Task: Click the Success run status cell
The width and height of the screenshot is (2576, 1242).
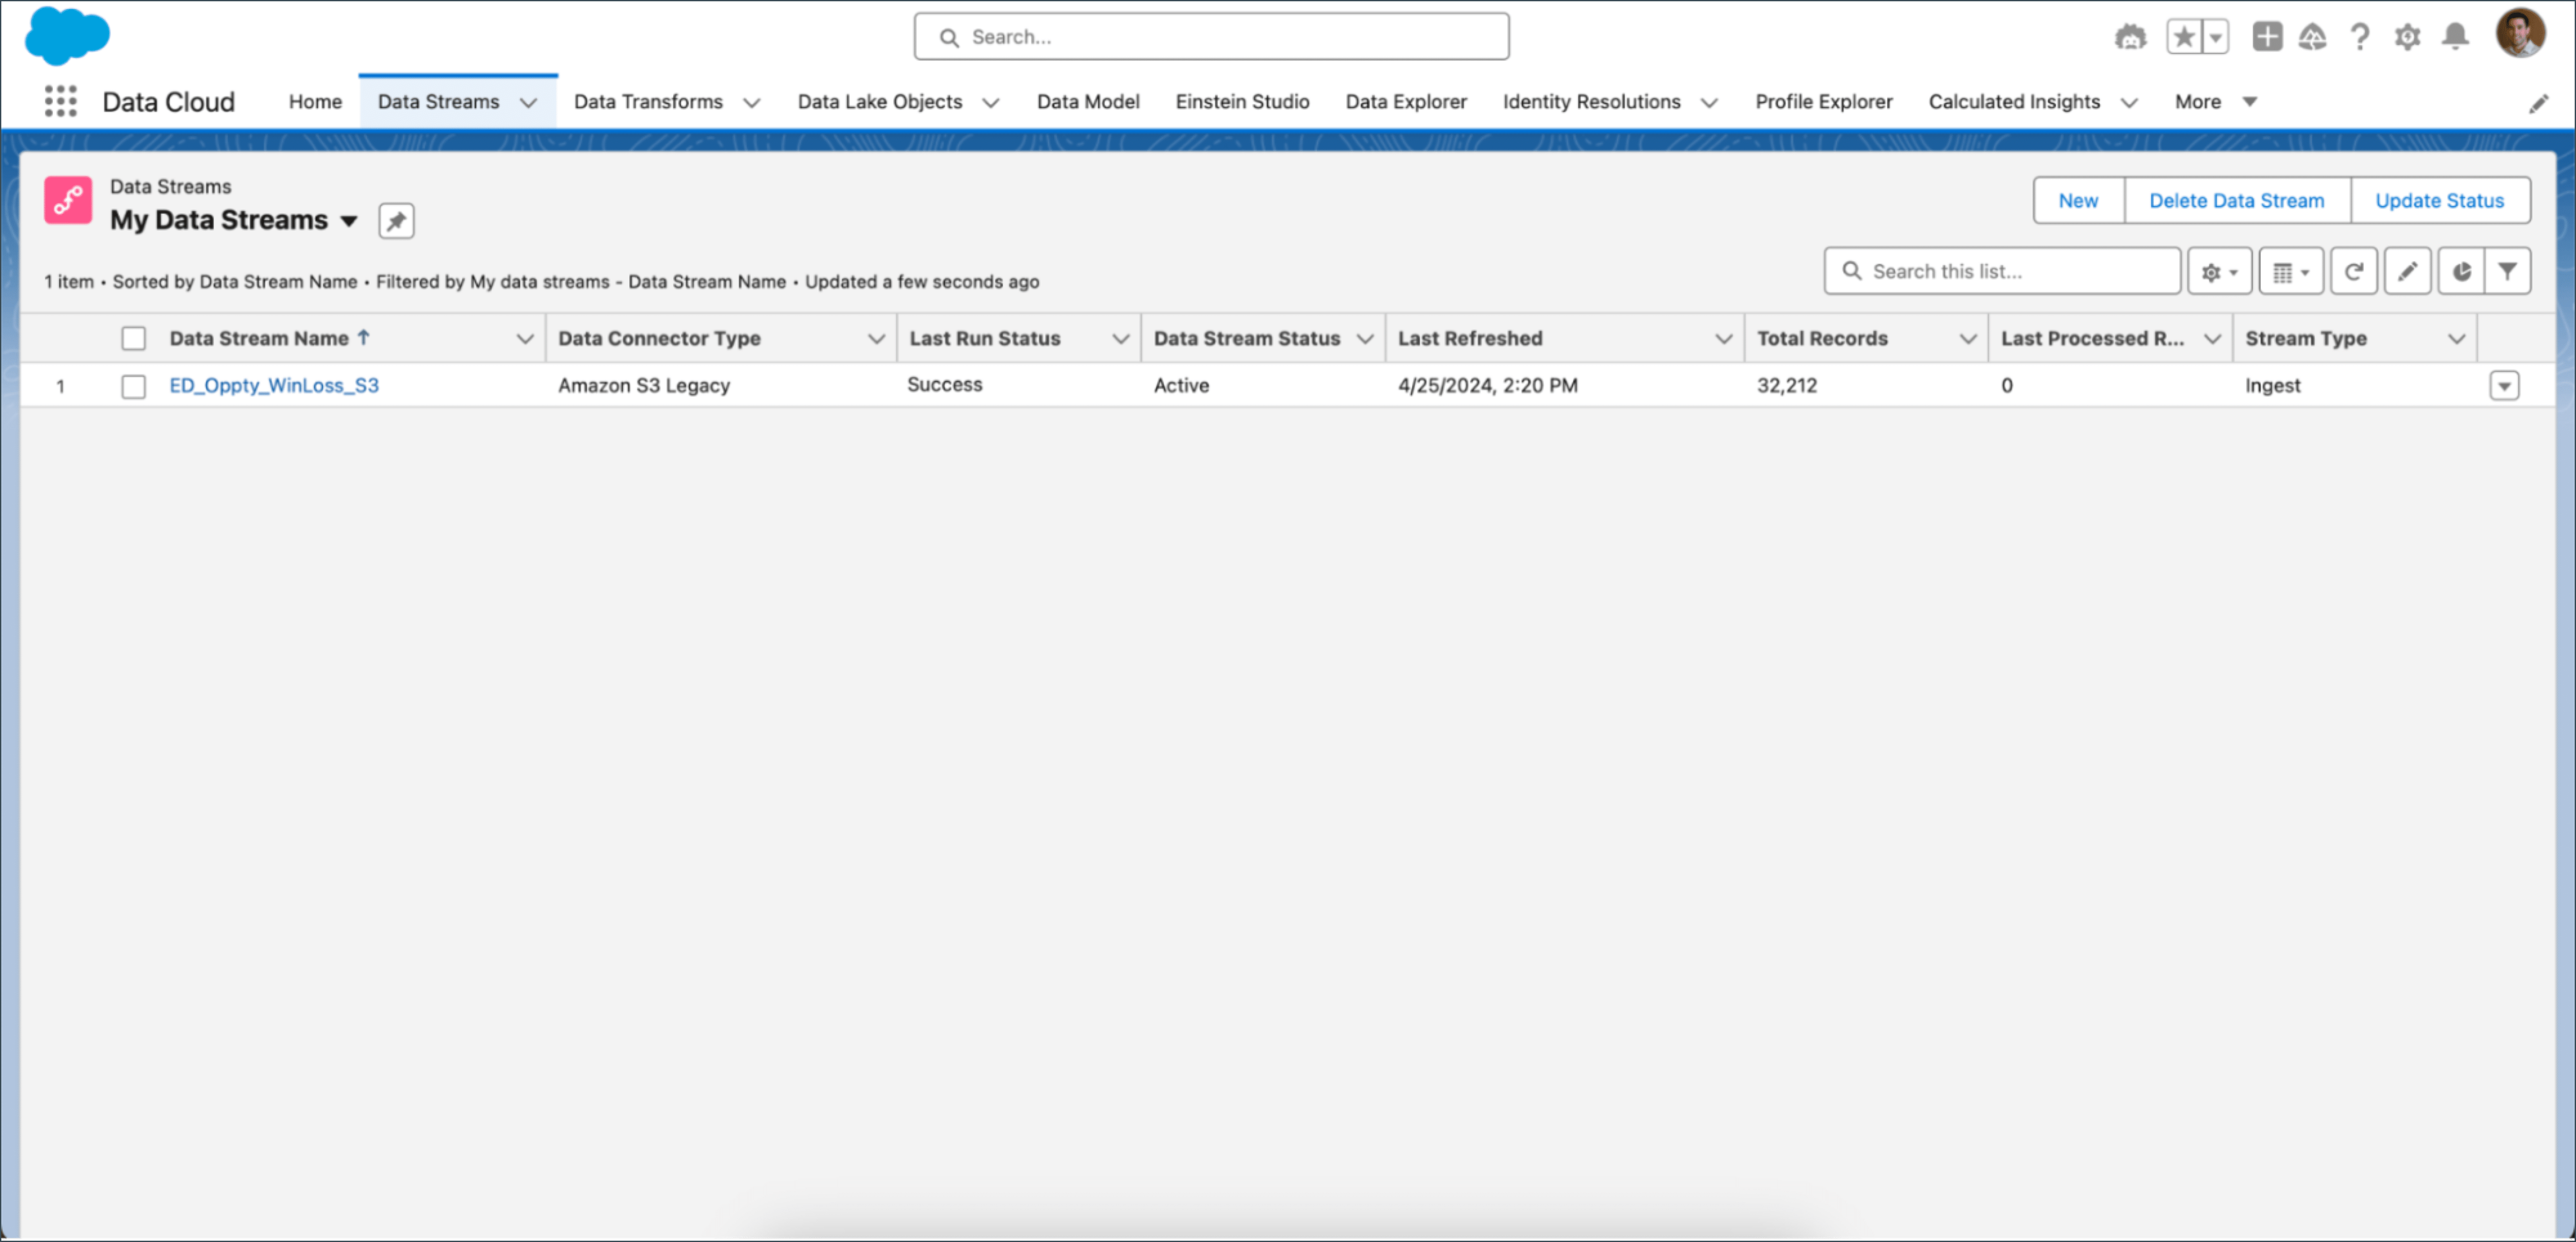Action: point(944,385)
